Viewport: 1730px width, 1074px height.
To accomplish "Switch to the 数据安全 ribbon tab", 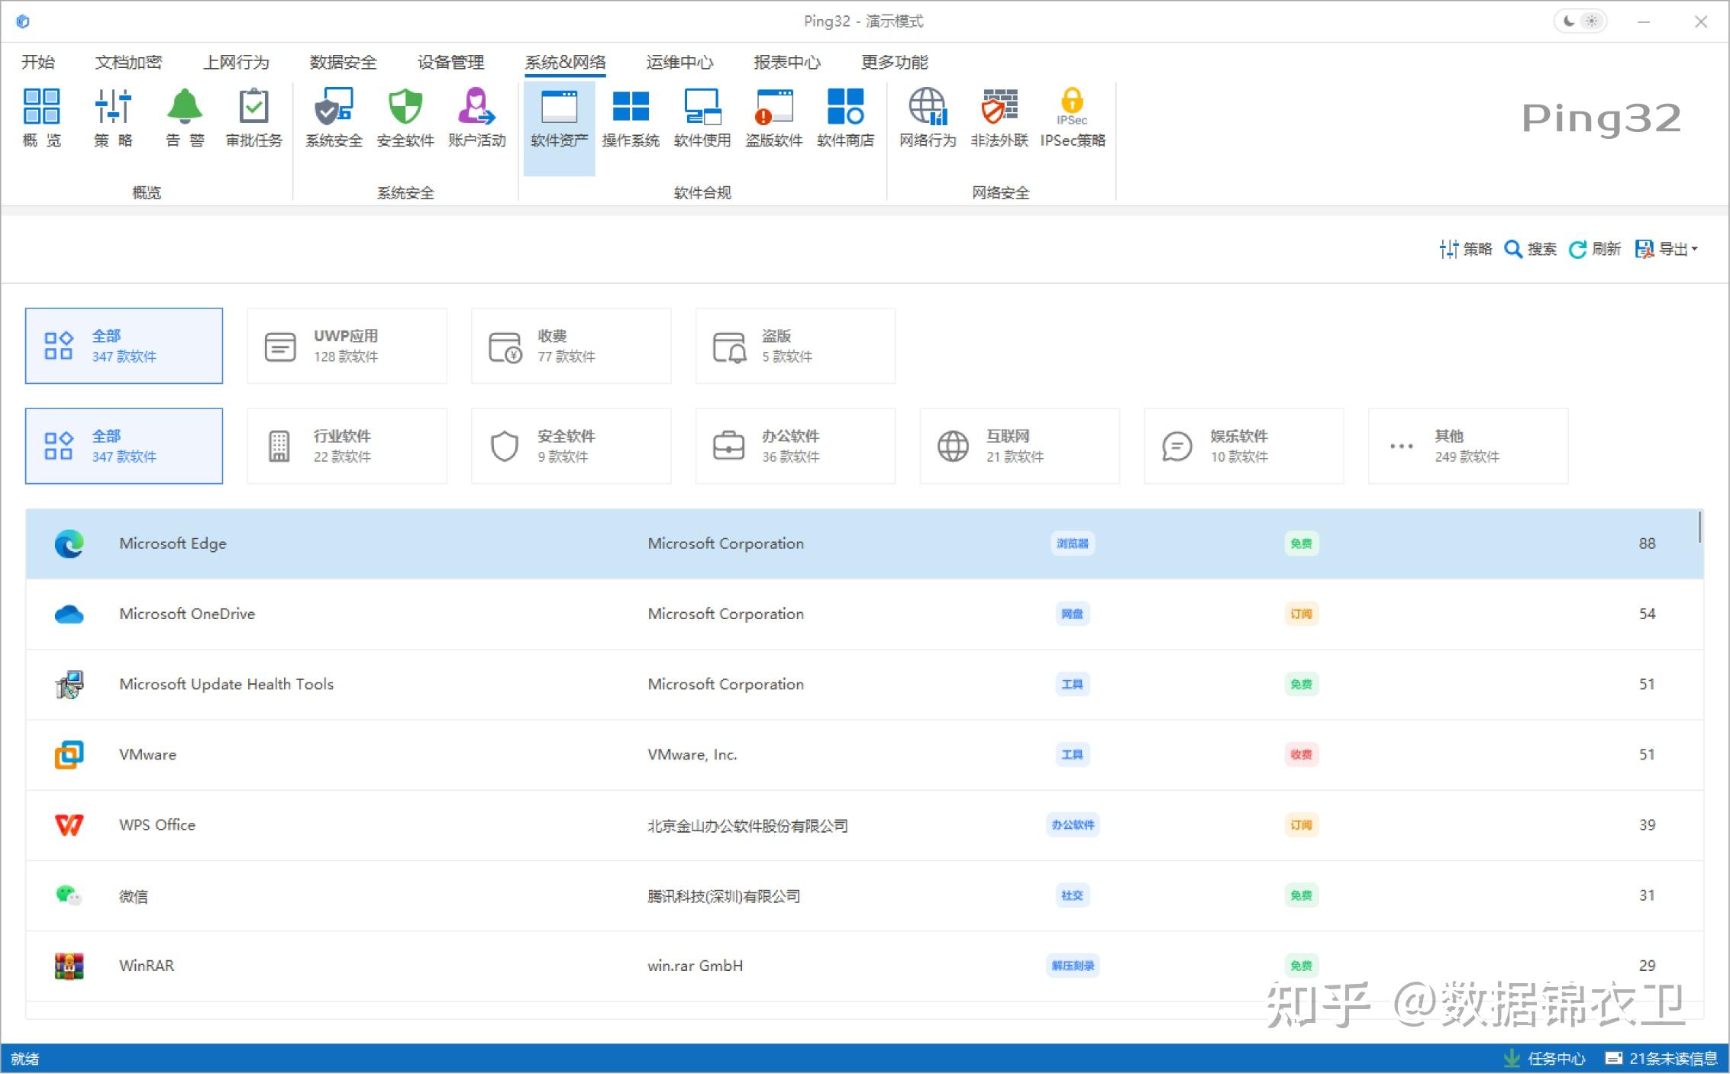I will pyautogui.click(x=343, y=62).
